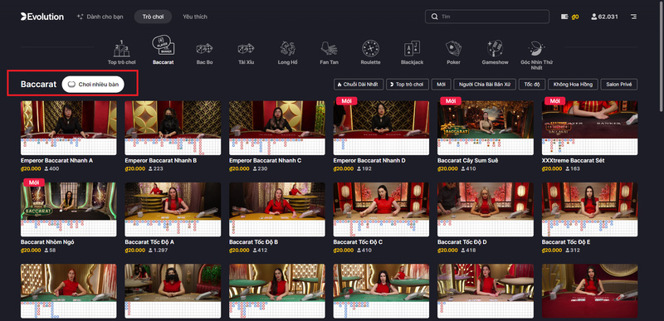Image resolution: width=664 pixels, height=321 pixels.
Task: Expand the player count 62.031 menu
Action: click(604, 17)
